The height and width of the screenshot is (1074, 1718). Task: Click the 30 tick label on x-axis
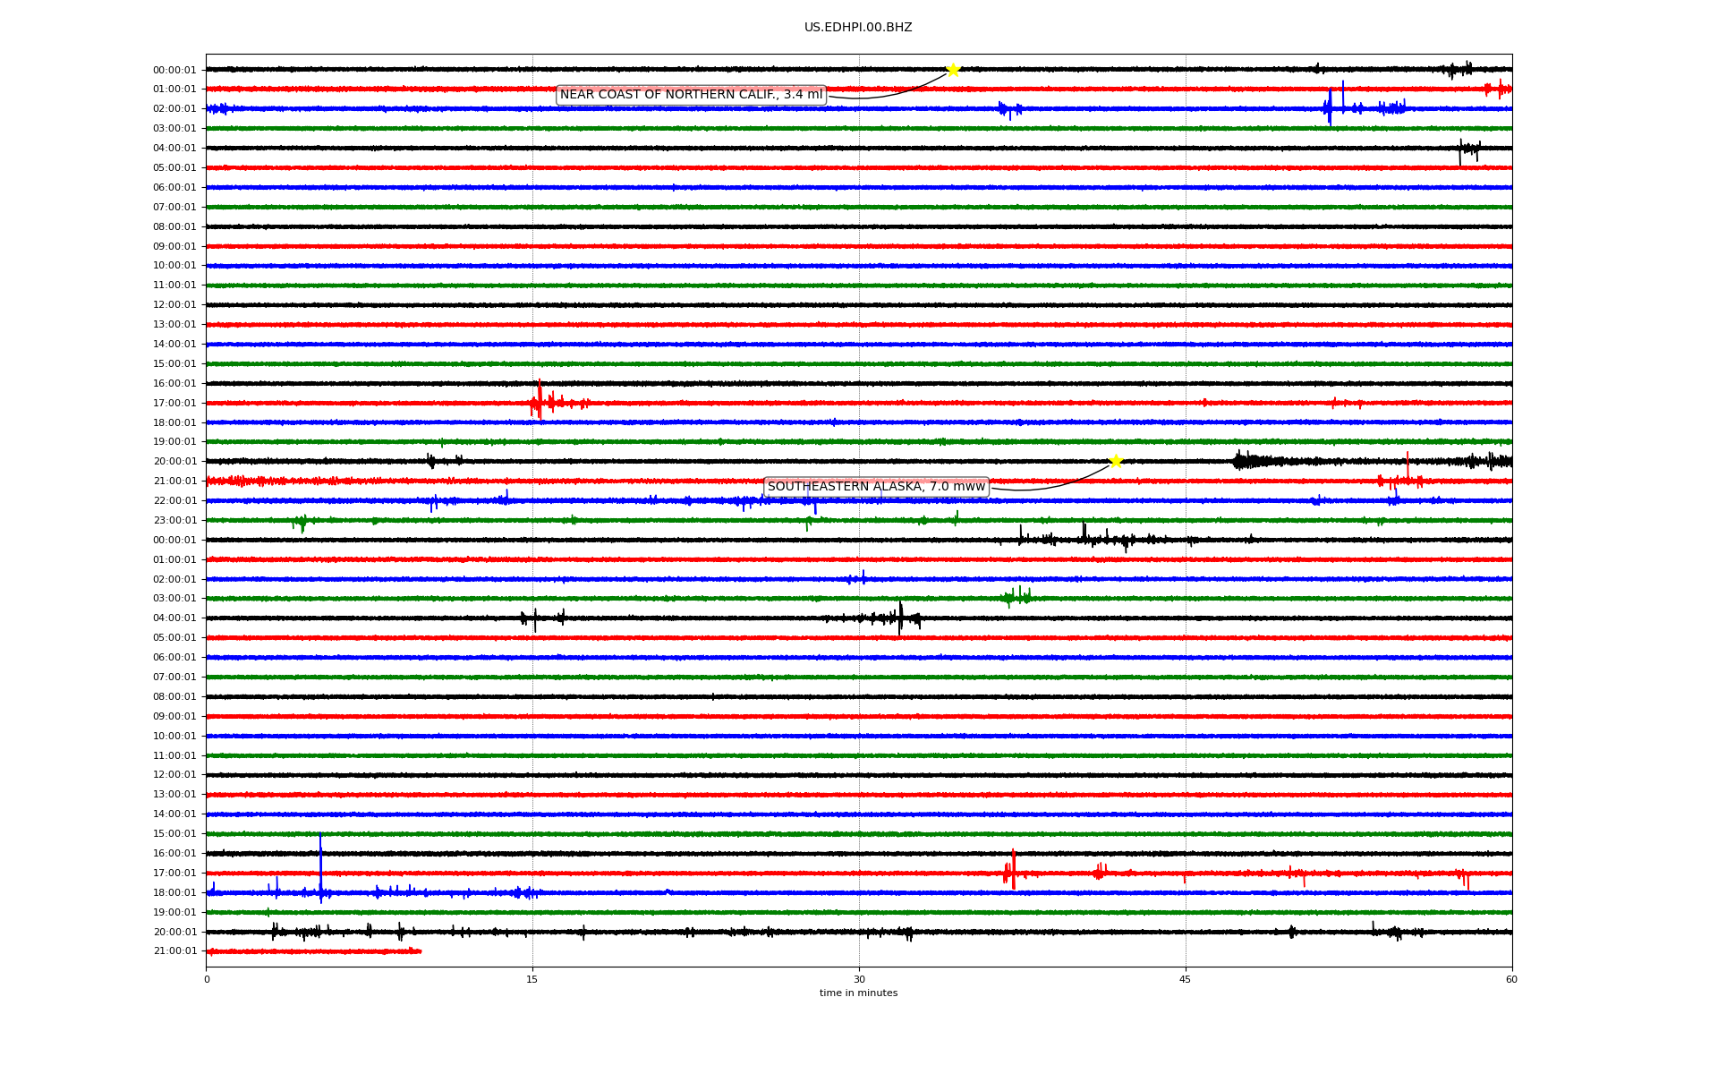pyautogui.click(x=859, y=979)
